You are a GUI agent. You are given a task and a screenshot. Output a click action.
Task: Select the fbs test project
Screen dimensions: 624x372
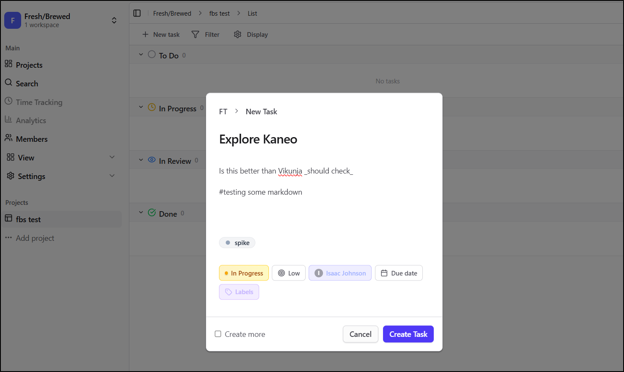[62, 219]
